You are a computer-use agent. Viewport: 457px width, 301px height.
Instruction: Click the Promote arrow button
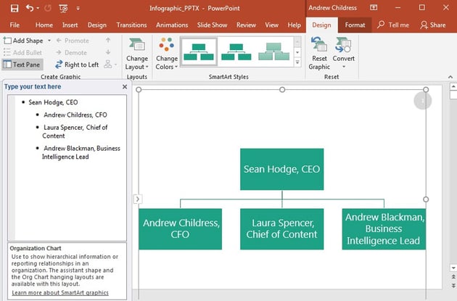click(73, 41)
